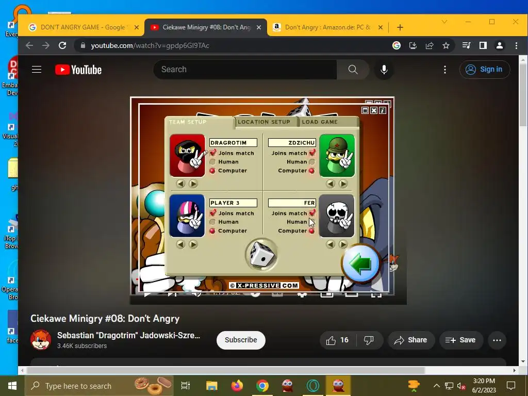Image resolution: width=528 pixels, height=396 pixels.
Task: Select Computer radio for Player 3
Action: click(212, 231)
